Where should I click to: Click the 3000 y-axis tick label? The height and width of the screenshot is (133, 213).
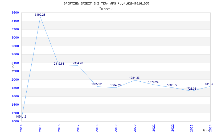(x=15, y=38)
